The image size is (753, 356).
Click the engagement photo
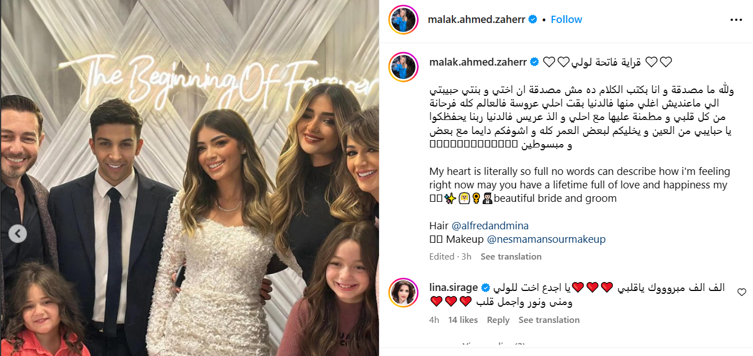point(190,178)
